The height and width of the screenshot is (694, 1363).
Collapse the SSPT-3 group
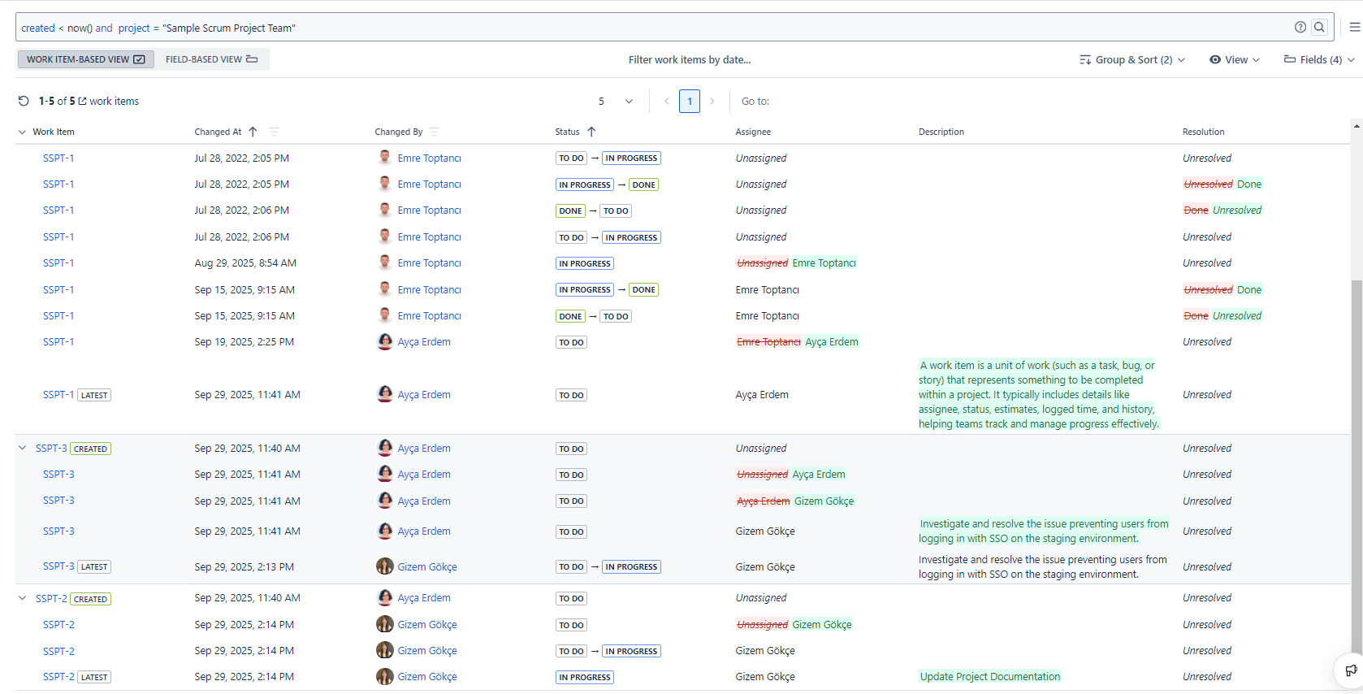pyautogui.click(x=23, y=449)
